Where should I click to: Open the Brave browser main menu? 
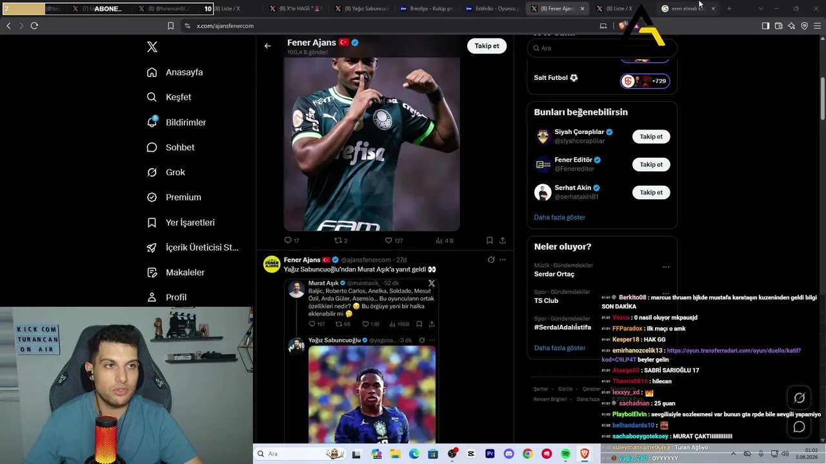pos(818,26)
